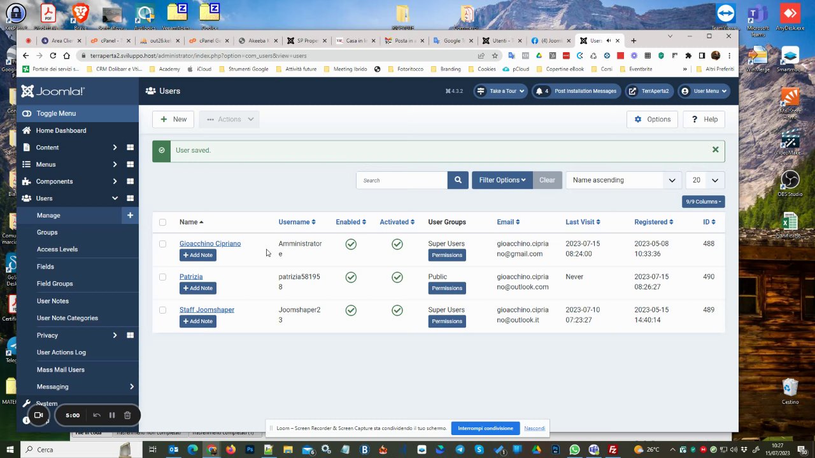The width and height of the screenshot is (815, 458).
Task: Select checkbox for Staff Joomshaper
Action: point(162,310)
